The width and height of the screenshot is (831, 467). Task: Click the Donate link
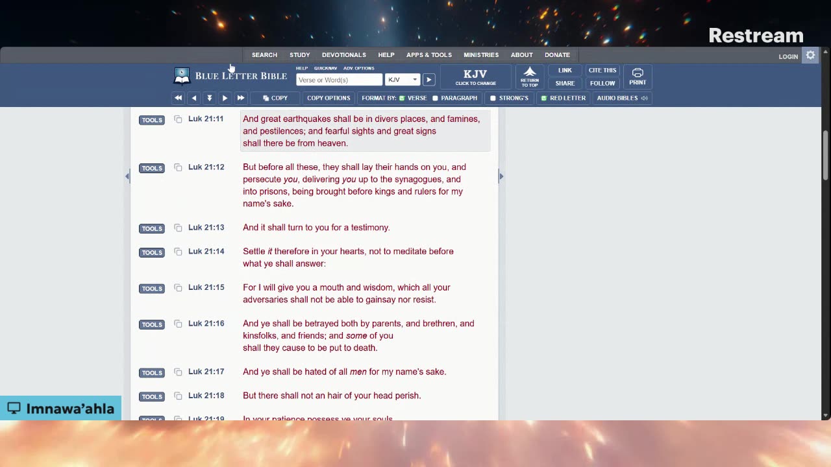[557, 55]
